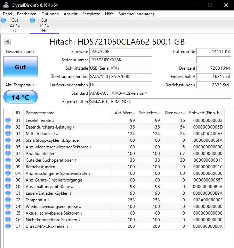Click the Laufwerkbuchstaben field H:
Image resolution: width=234 pixels, height=248 pixels.
pos(120,85)
